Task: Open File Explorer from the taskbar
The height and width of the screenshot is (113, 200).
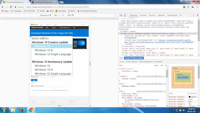Action: point(13,110)
